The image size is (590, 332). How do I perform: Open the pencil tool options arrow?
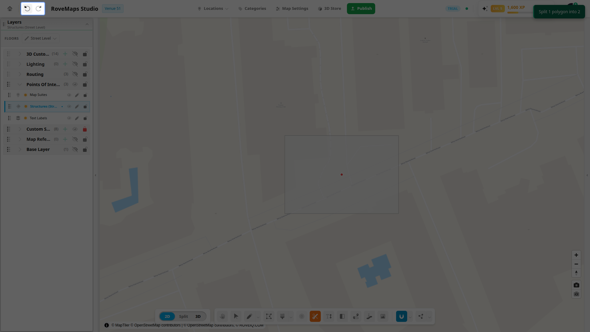(258, 317)
